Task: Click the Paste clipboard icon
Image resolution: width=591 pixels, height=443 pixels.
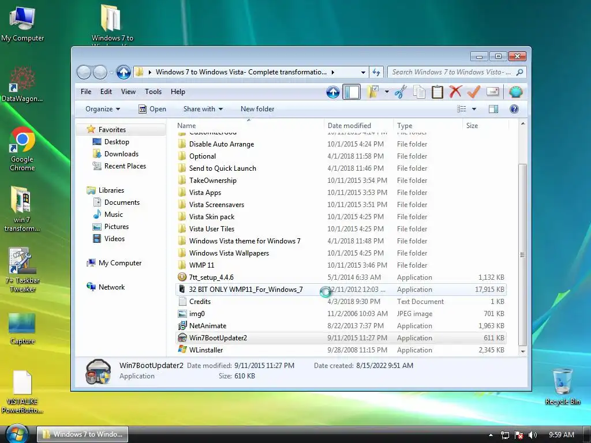Action: tap(437, 92)
